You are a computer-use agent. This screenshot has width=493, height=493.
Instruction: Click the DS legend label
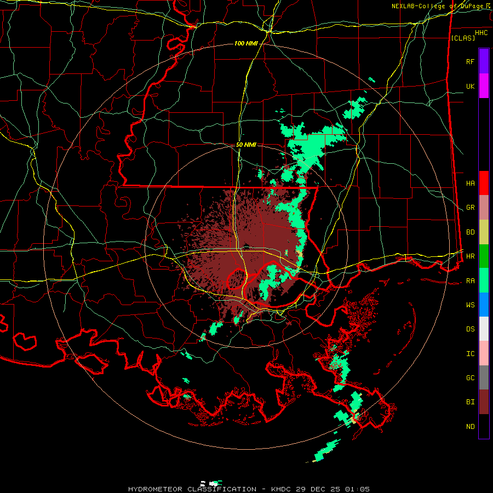[x=470, y=329]
